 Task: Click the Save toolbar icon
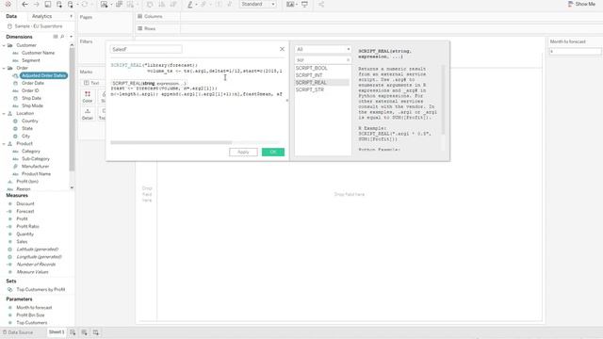48,4
